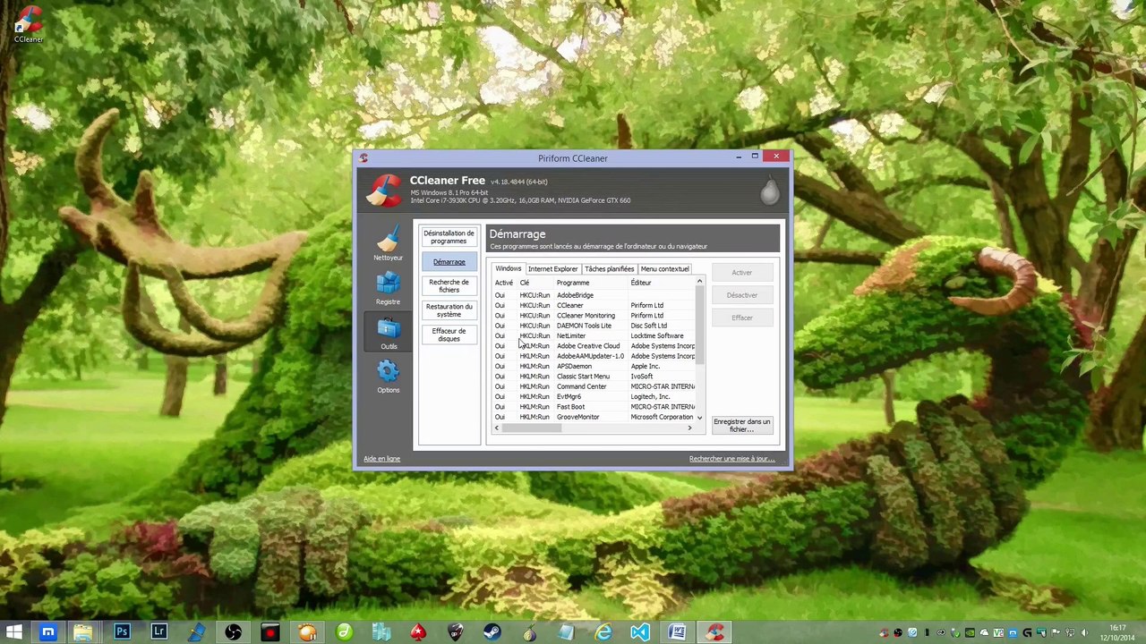Click the Effacer button
Image resolution: width=1146 pixels, height=644 pixels.
[741, 318]
